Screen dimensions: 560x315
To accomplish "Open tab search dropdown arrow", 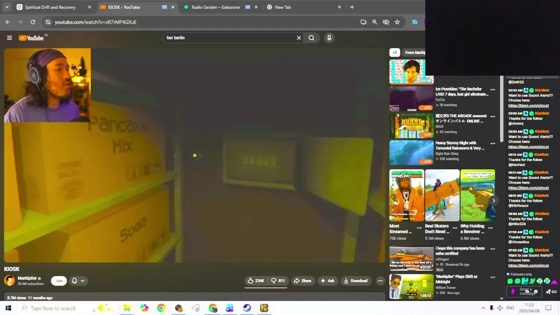I will click(7, 7).
